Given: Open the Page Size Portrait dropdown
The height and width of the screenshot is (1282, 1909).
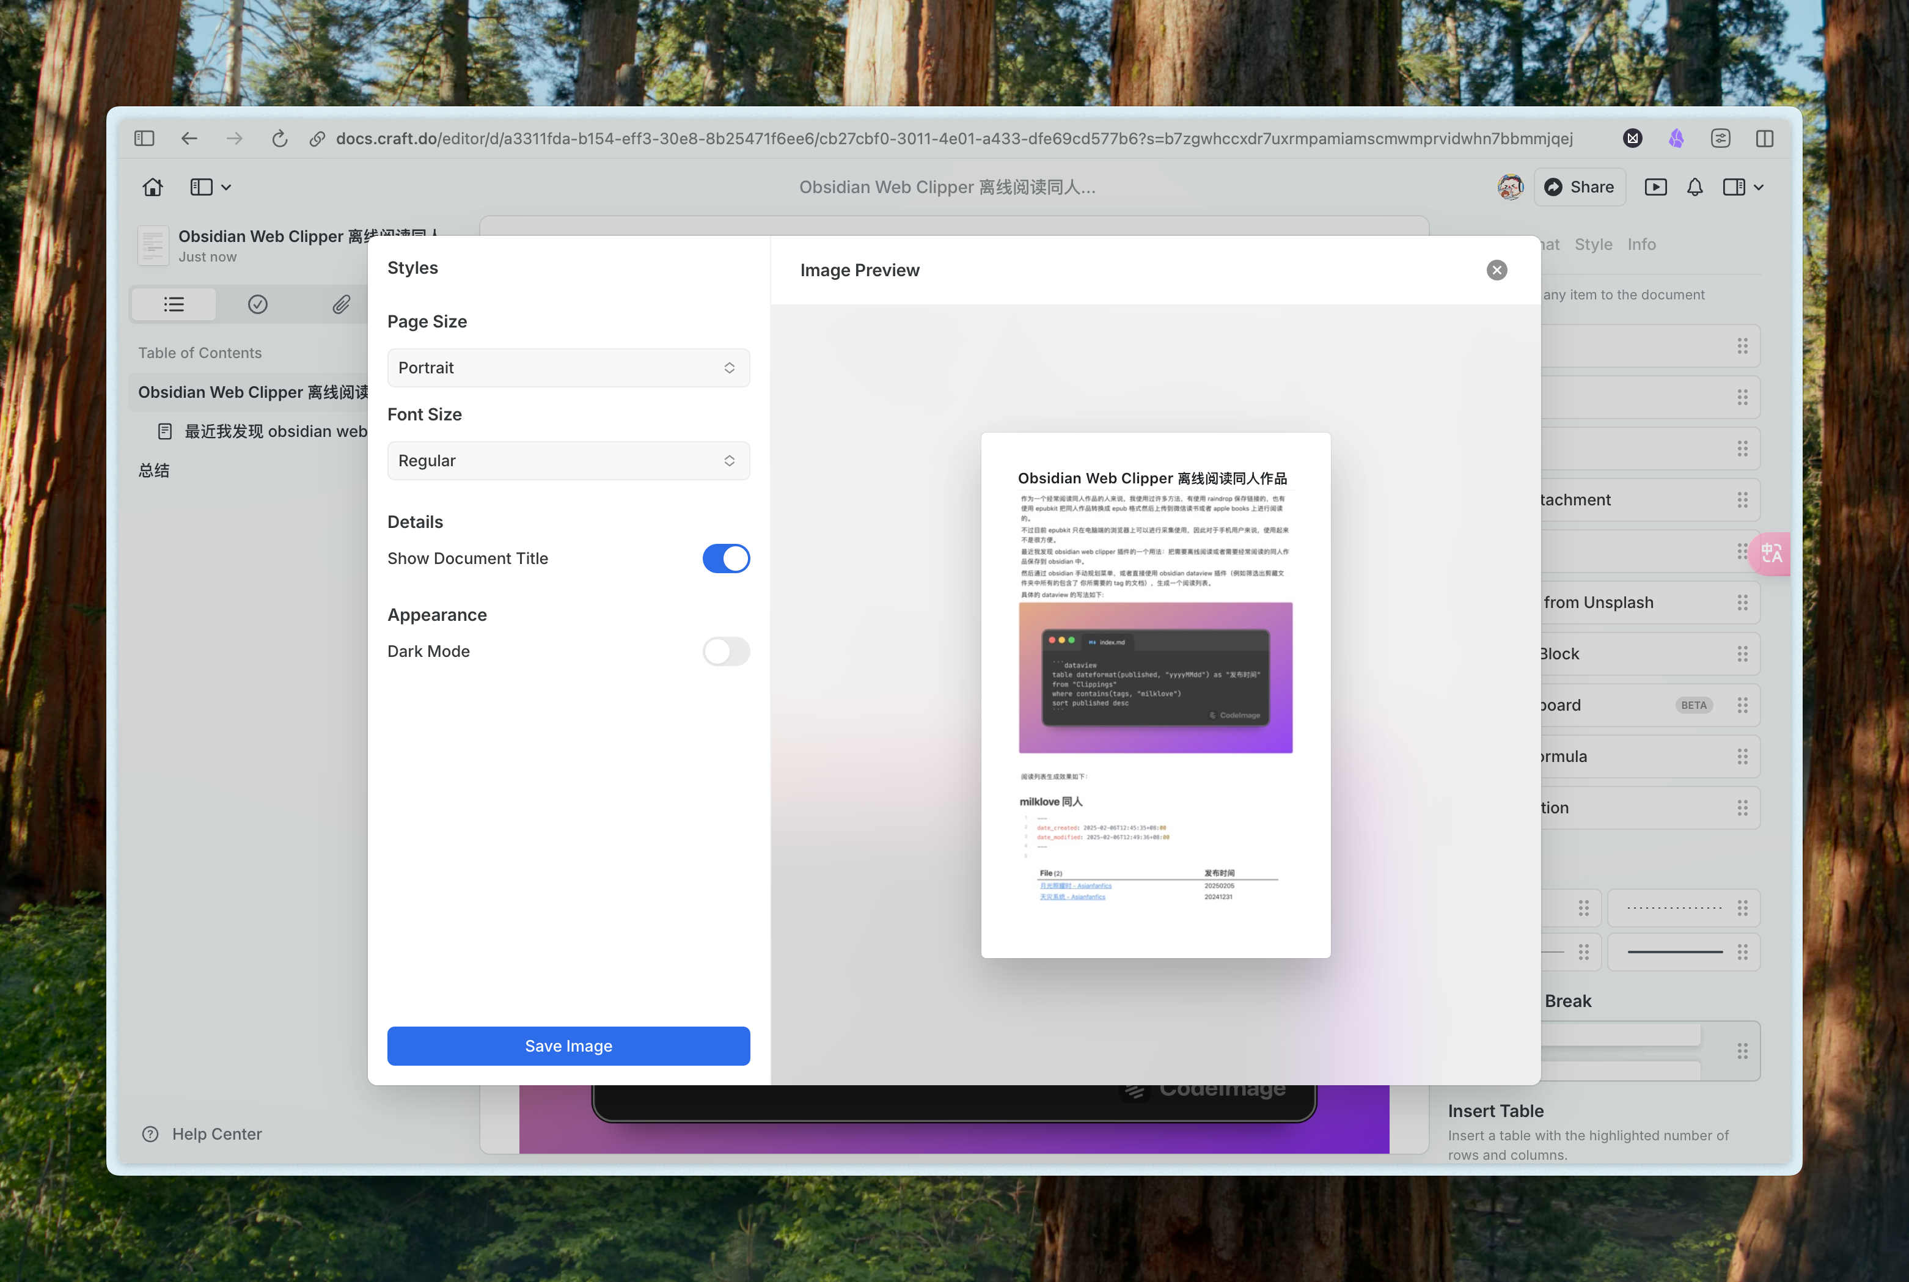Looking at the screenshot, I should coord(568,368).
